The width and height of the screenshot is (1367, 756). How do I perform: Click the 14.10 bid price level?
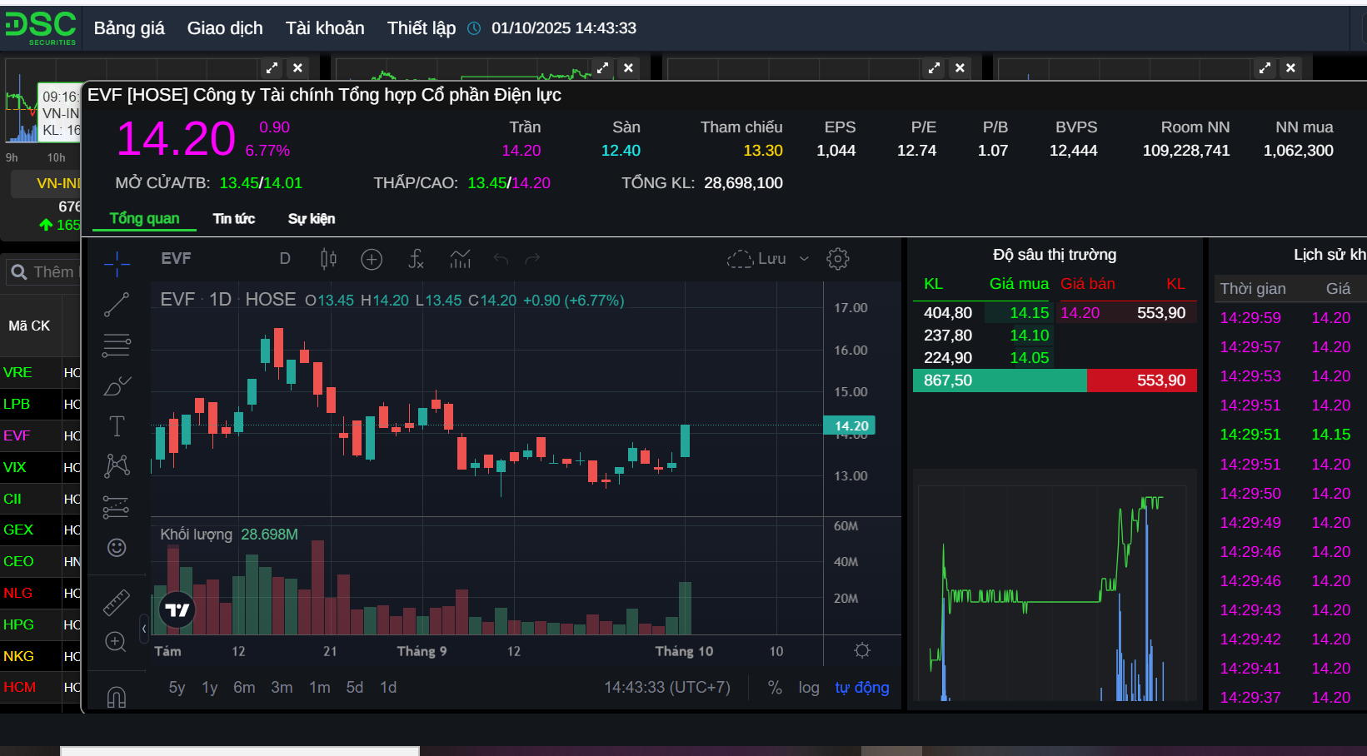tap(1029, 336)
